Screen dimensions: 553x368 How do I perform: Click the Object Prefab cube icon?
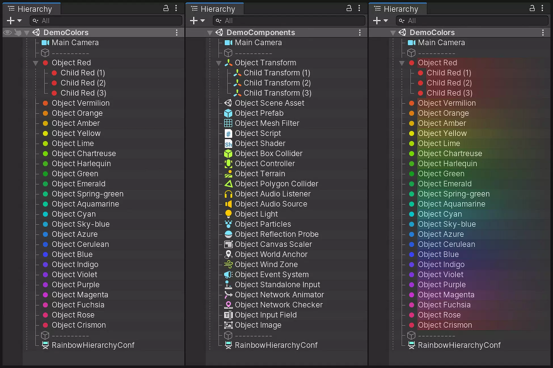(228, 113)
